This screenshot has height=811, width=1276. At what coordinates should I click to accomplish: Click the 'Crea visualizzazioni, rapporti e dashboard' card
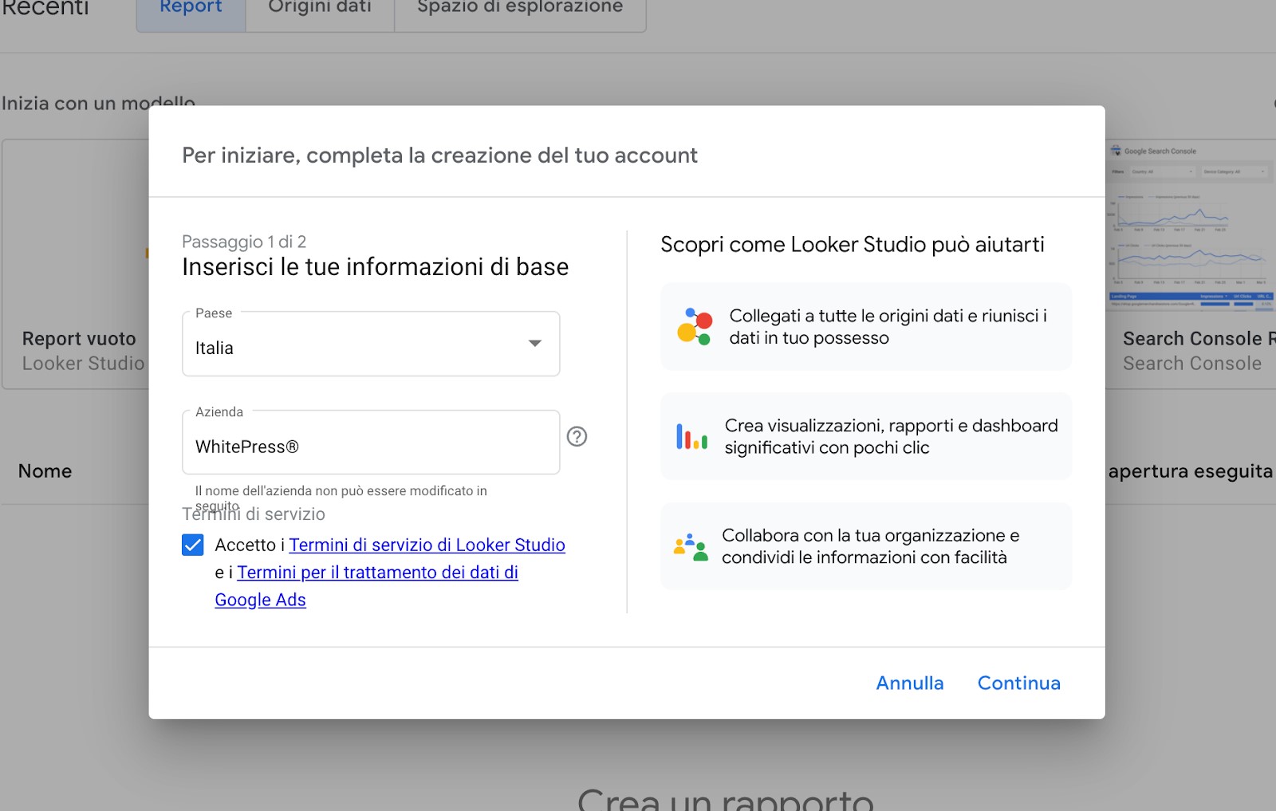click(x=865, y=436)
